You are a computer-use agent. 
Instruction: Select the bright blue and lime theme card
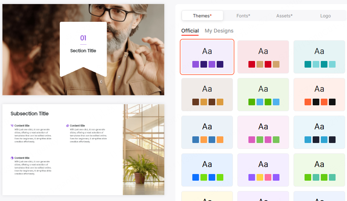pyautogui.click(x=207, y=170)
